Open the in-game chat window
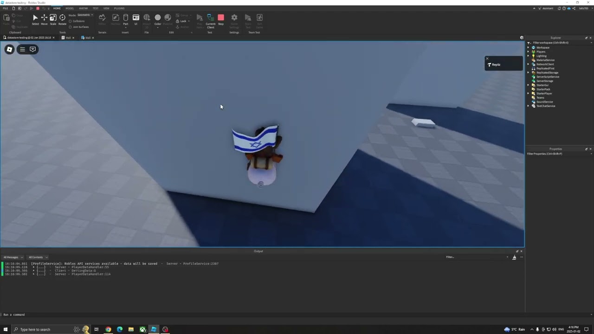The height and width of the screenshot is (334, 594). [32, 49]
